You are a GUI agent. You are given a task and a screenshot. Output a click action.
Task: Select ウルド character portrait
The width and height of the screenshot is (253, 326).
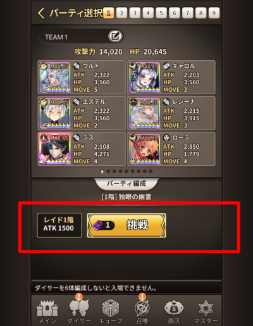(55, 77)
